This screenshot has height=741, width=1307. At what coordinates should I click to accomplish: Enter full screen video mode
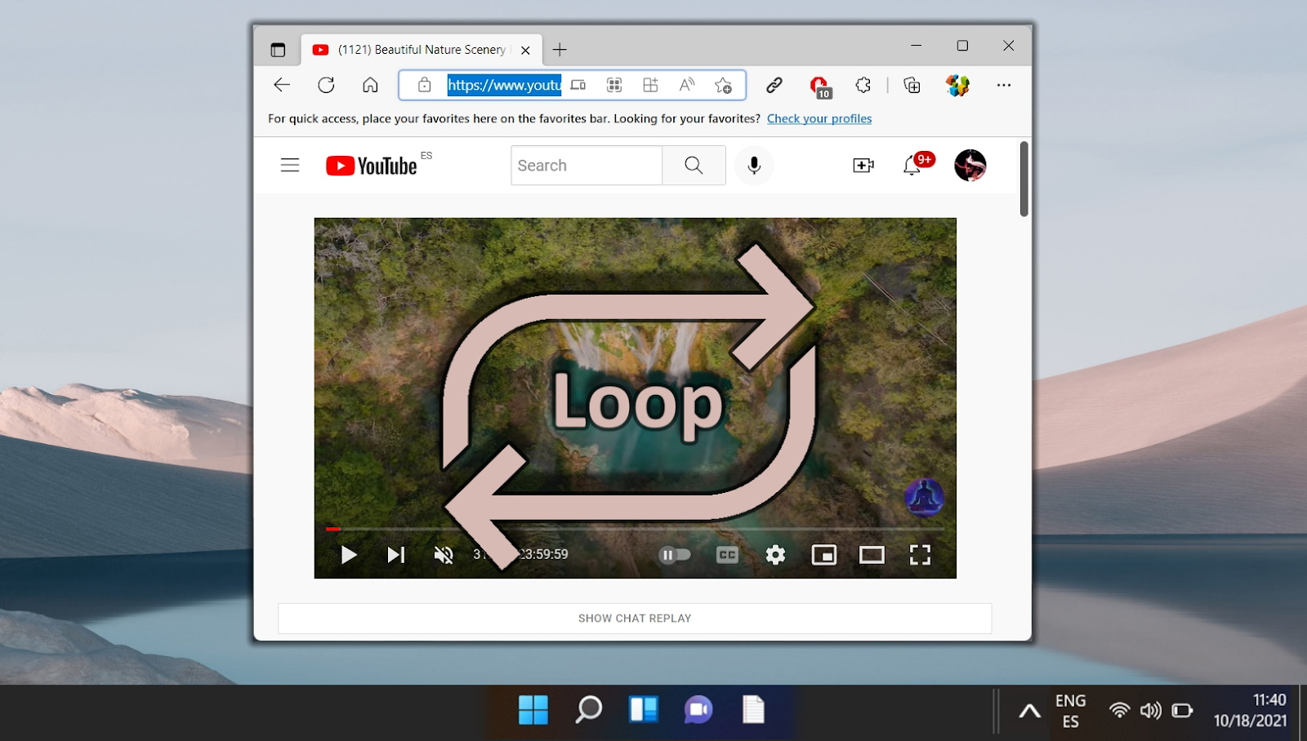920,555
